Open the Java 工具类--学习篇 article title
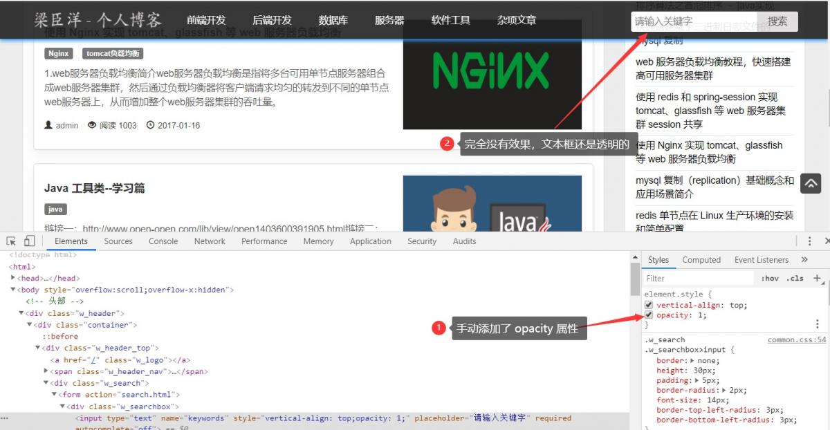 pos(95,188)
